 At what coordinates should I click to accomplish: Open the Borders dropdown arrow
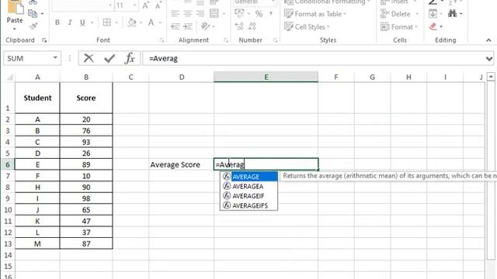coord(116,22)
